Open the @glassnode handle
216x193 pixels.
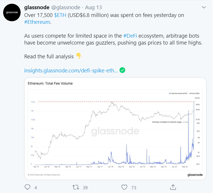(x=62, y=7)
